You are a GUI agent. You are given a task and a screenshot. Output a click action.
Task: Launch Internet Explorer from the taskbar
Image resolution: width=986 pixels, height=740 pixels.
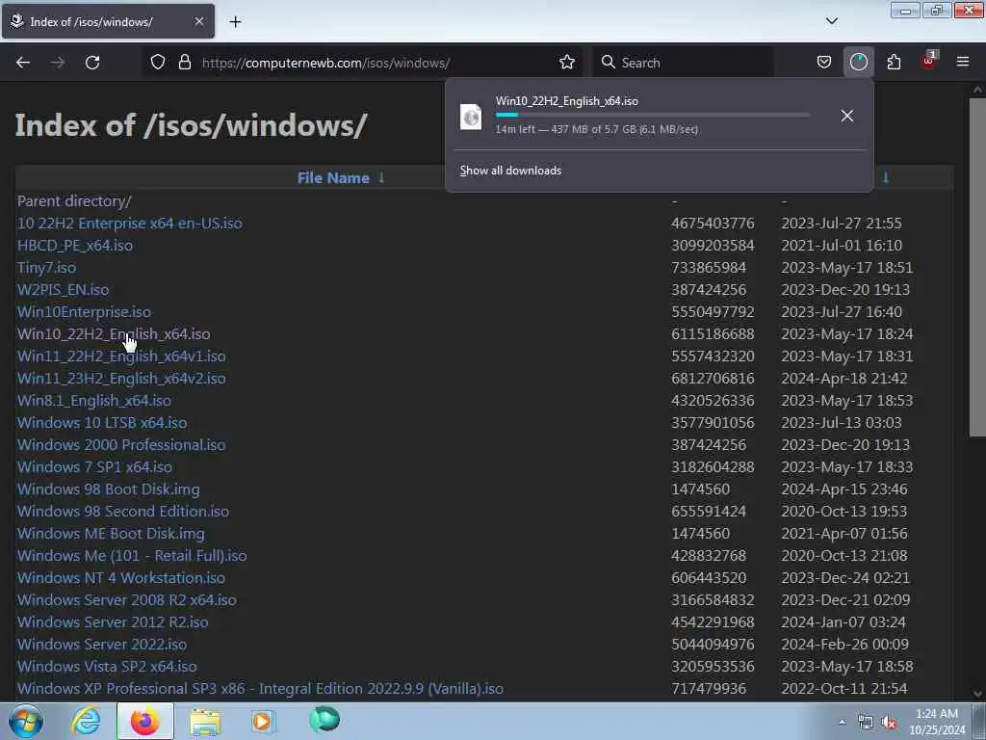86,721
